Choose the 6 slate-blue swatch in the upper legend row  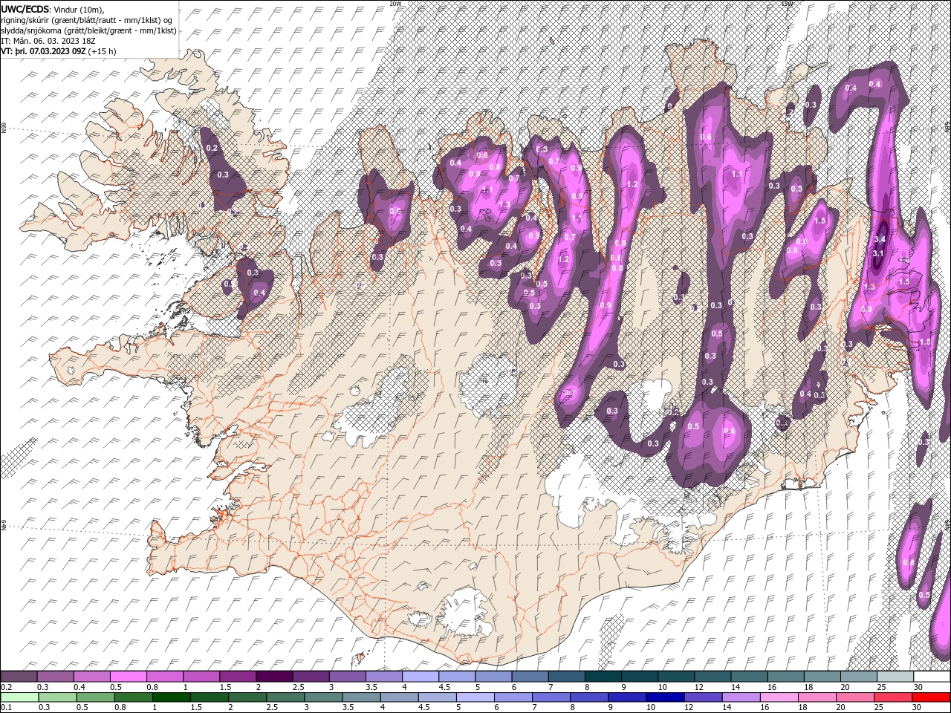pos(530,677)
